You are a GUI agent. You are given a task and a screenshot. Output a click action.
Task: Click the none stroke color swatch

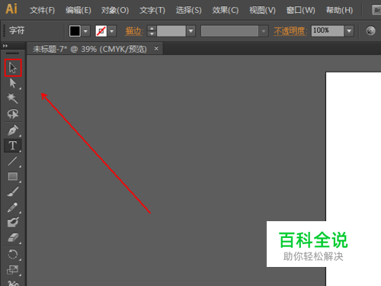(x=101, y=31)
